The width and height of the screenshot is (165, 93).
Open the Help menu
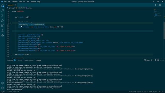pyautogui.click(x=39, y=2)
